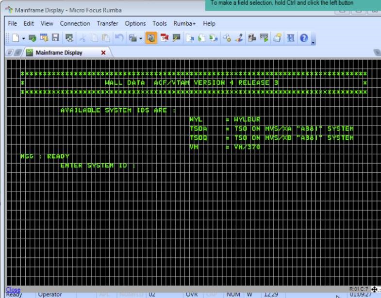Screen dimensions: 381x298
Task: Click the Cut scissors icon
Action: (83, 38)
